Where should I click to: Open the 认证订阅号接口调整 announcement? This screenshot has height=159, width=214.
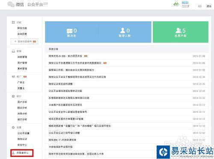[64, 133]
